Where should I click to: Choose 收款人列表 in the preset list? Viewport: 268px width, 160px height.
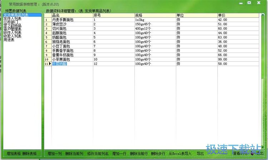click(13, 36)
